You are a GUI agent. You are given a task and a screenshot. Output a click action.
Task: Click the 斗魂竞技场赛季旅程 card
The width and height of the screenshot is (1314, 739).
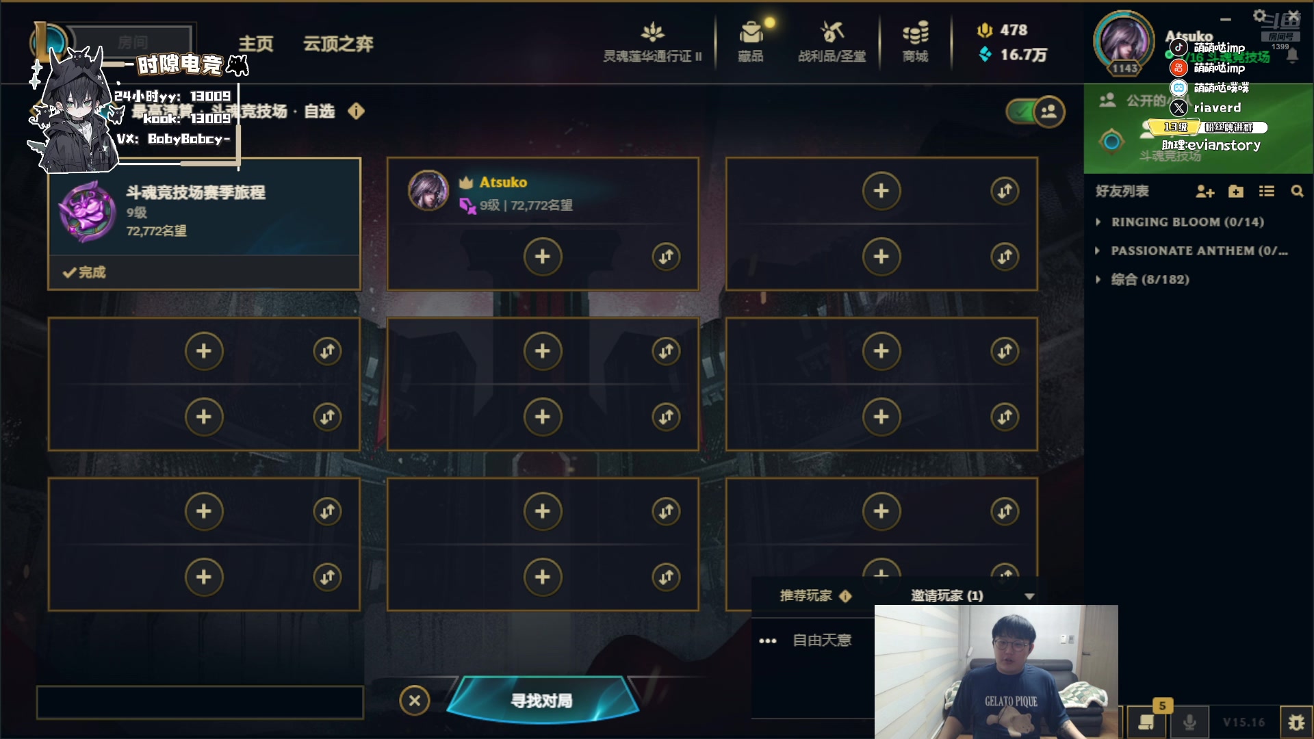[204, 224]
